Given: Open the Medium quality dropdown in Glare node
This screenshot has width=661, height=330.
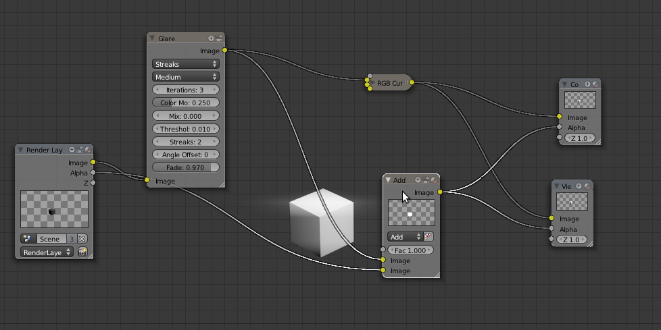Looking at the screenshot, I should click(x=185, y=77).
